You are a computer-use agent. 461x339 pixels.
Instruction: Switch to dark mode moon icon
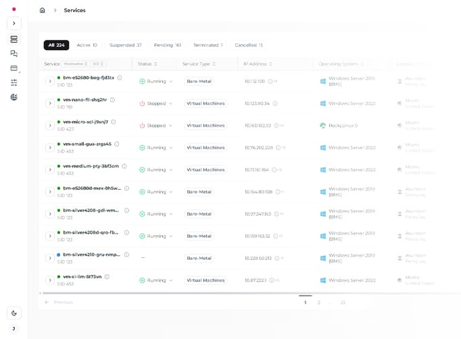pos(14,313)
